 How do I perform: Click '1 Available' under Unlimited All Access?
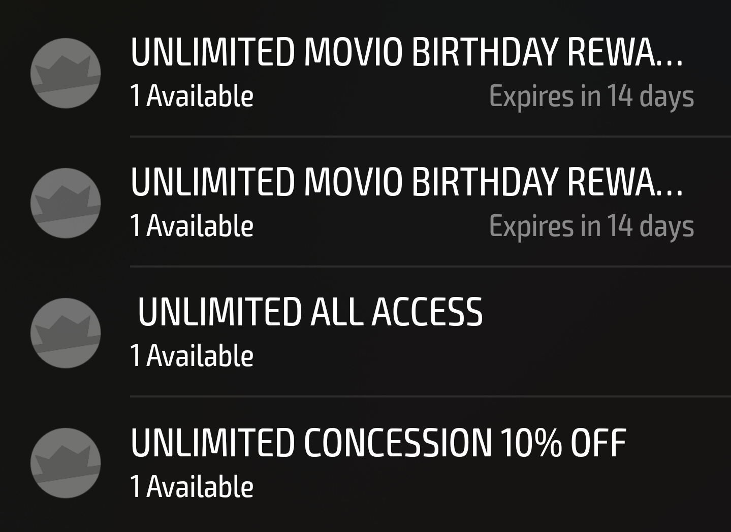[192, 355]
